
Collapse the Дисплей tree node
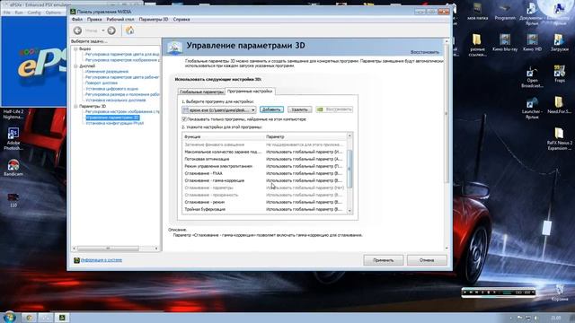pyautogui.click(x=75, y=66)
